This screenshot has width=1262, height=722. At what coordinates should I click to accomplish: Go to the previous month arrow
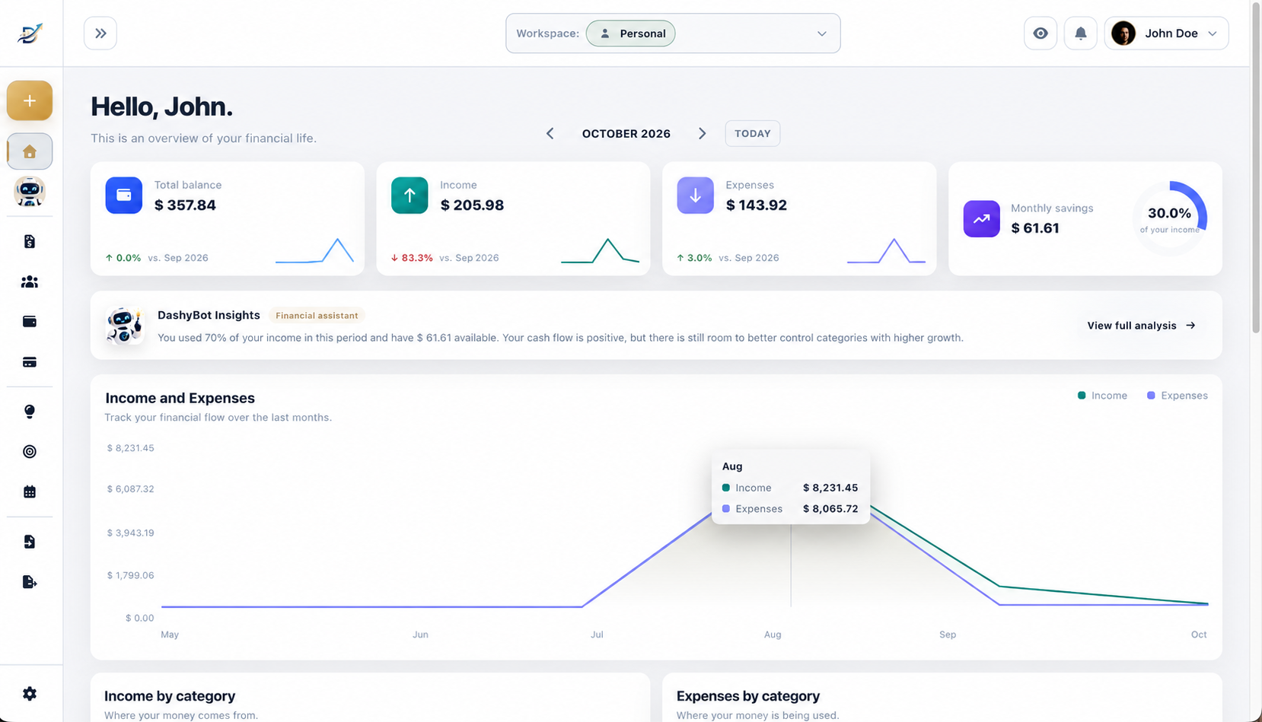point(550,134)
